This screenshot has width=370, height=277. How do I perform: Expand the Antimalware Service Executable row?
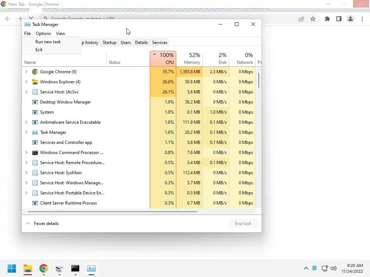click(26, 123)
